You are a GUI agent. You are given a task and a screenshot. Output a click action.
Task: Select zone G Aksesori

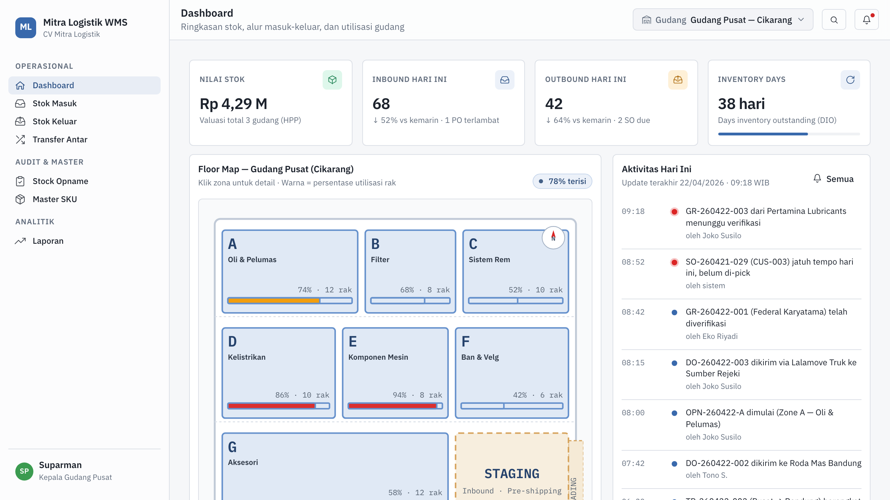335,466
